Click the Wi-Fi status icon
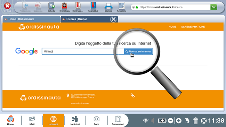The width and height of the screenshot is (226, 127). pyautogui.click(x=146, y=121)
